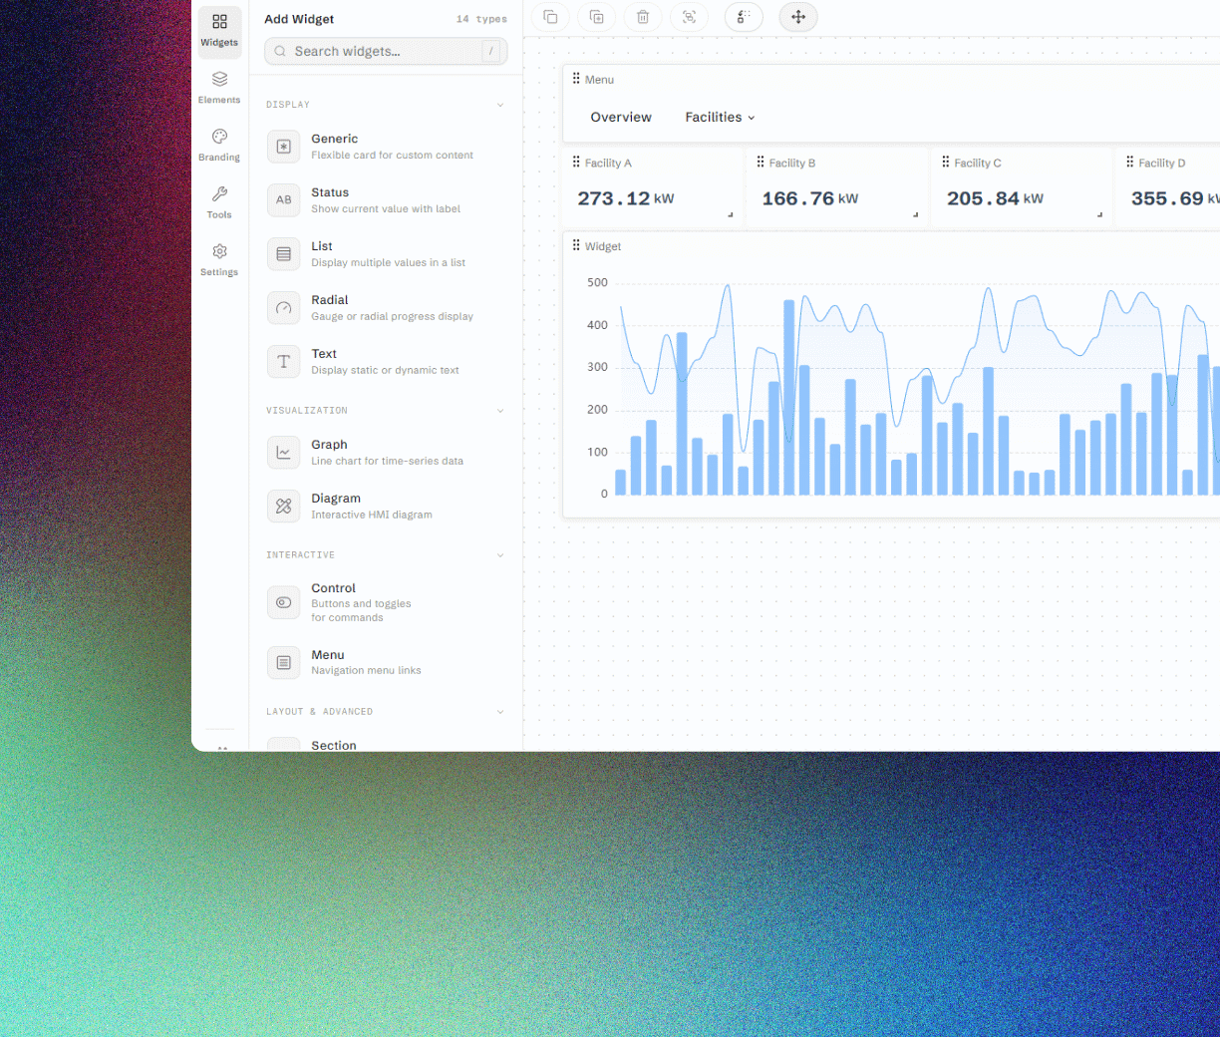Click the 300 y-axis label

(x=597, y=368)
